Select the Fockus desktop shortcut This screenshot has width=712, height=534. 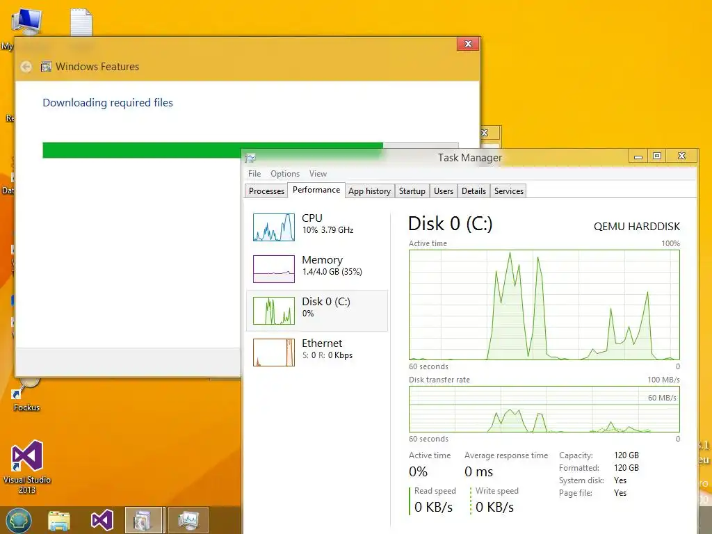(26, 395)
